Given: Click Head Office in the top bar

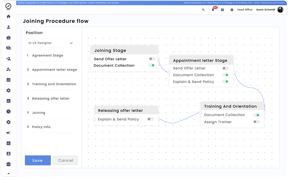Looking at the screenshot, I should tap(245, 9).
